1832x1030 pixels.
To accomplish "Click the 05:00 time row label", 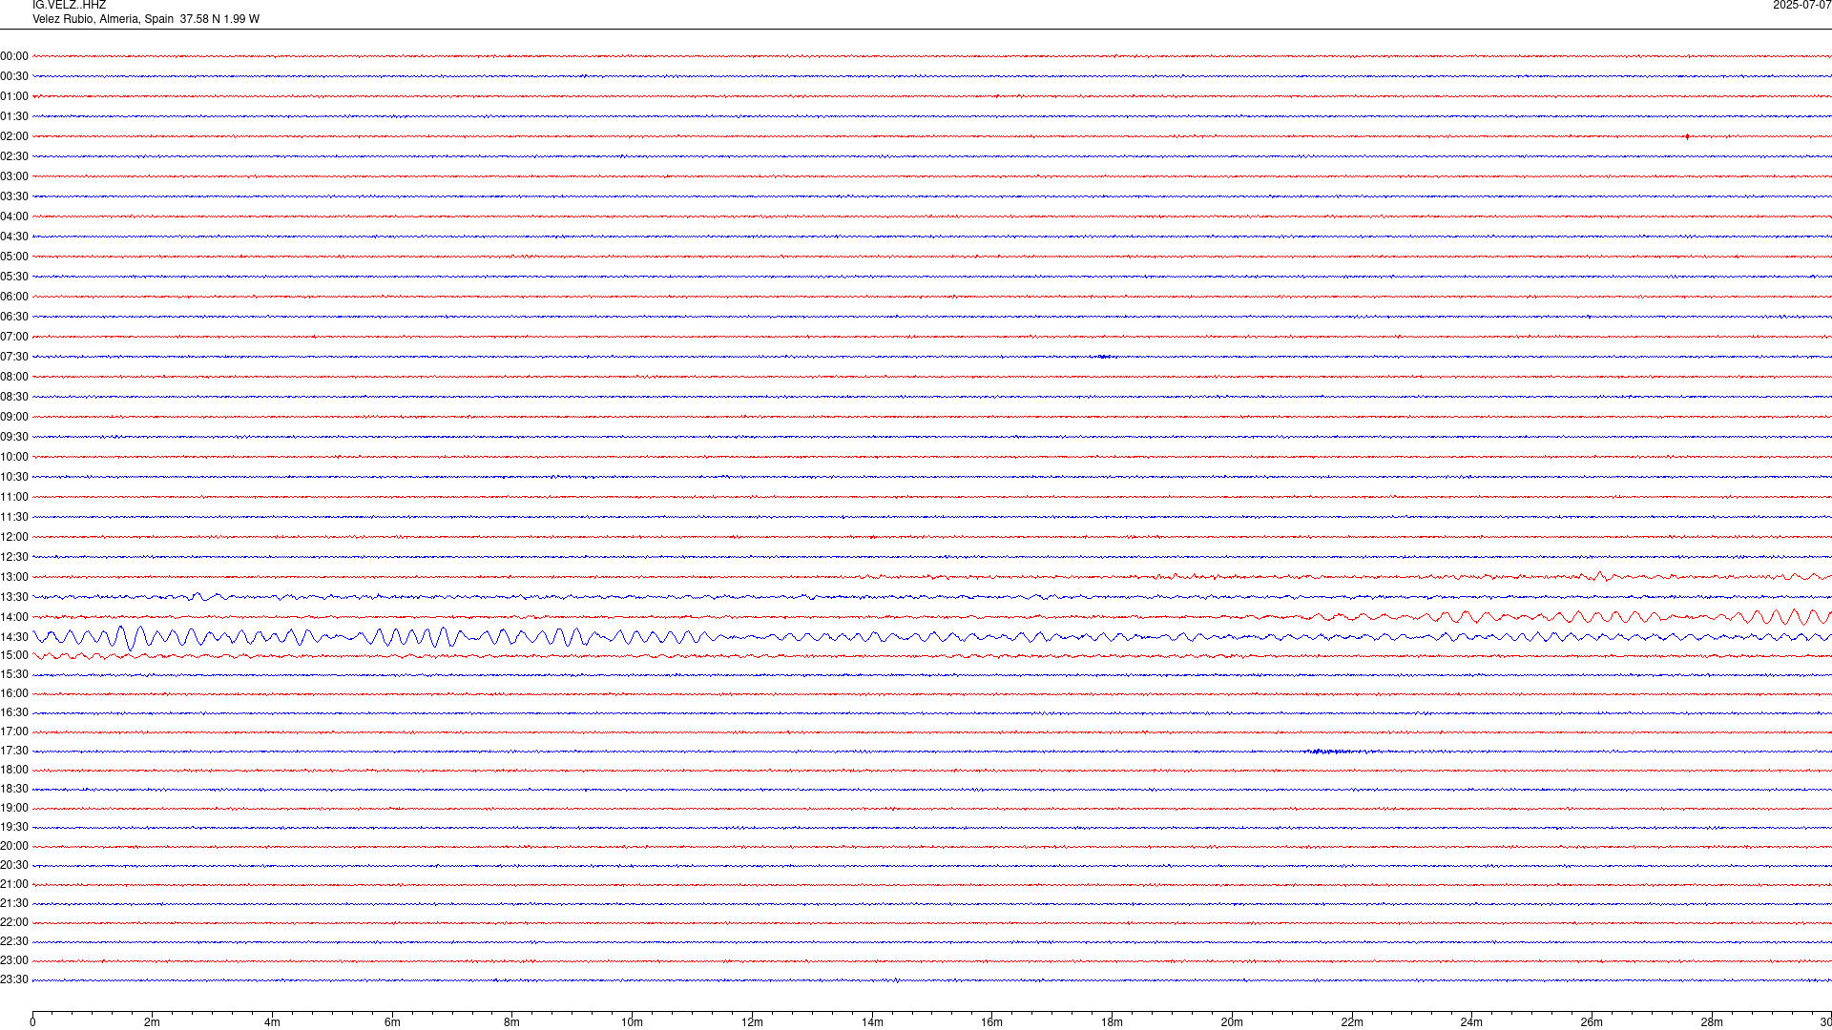I will pyautogui.click(x=14, y=257).
